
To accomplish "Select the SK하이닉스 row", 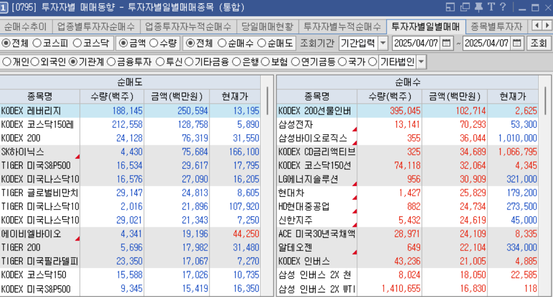I will pos(130,152).
